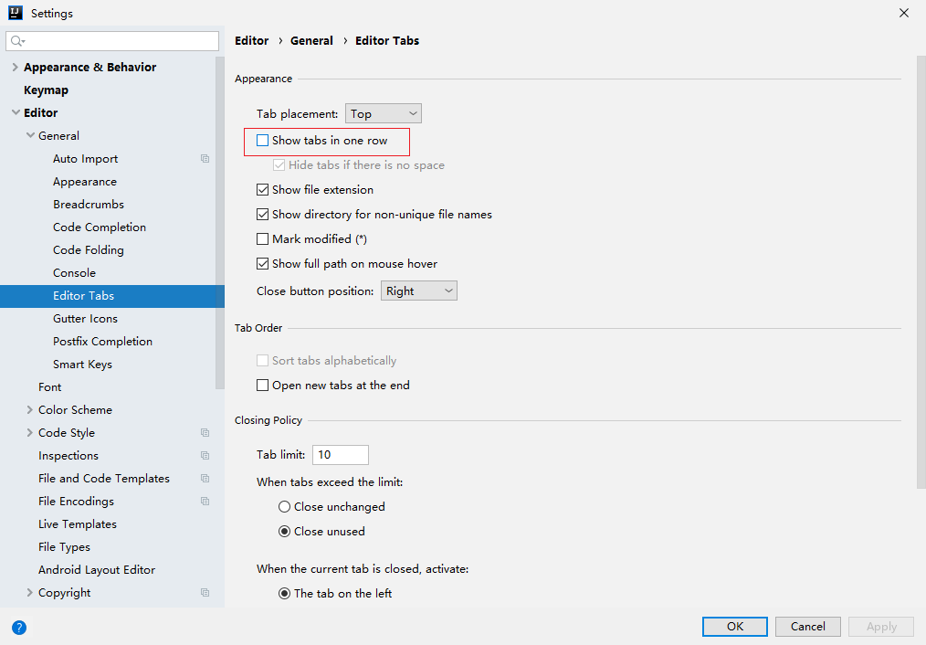Click the right panel vertical scrollbar
The image size is (926, 645).
[921, 271]
